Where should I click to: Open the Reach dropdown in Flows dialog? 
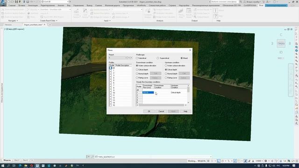[118, 58]
